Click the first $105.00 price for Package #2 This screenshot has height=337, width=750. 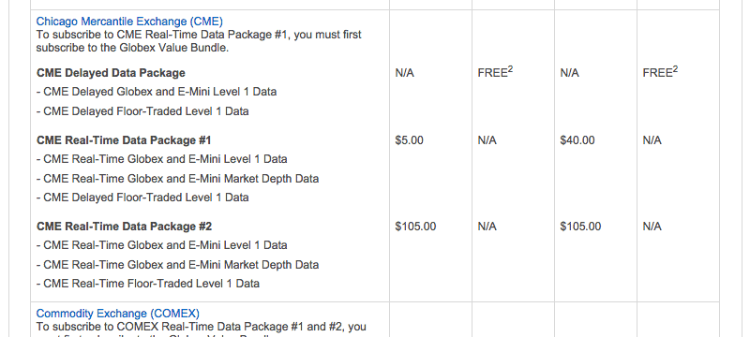point(415,227)
